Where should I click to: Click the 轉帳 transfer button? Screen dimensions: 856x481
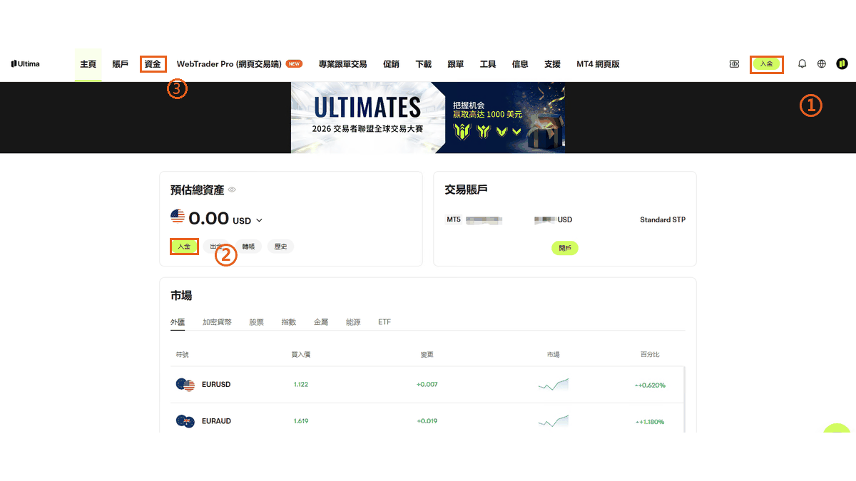[x=248, y=247]
